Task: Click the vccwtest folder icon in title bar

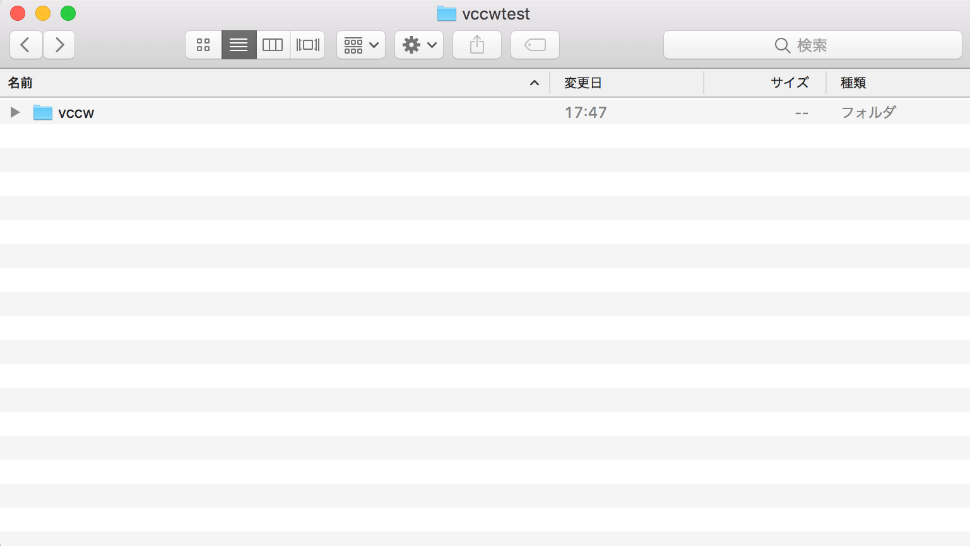Action: pos(447,13)
